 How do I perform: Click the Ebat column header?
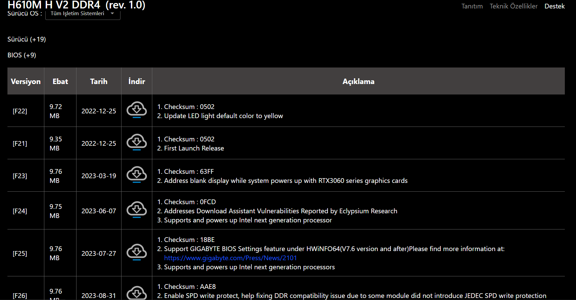60,81
